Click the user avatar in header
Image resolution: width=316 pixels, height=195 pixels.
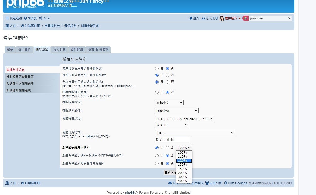(222, 18)
